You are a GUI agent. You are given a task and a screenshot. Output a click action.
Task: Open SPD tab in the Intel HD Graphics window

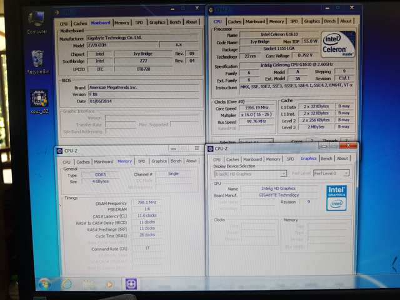pos(290,159)
